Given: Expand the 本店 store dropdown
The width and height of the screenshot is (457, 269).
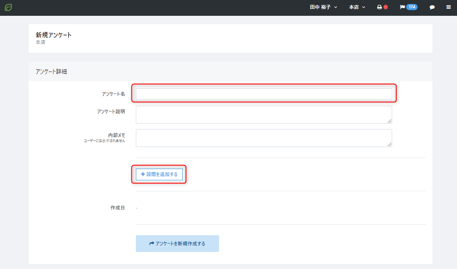Looking at the screenshot, I should [357, 7].
